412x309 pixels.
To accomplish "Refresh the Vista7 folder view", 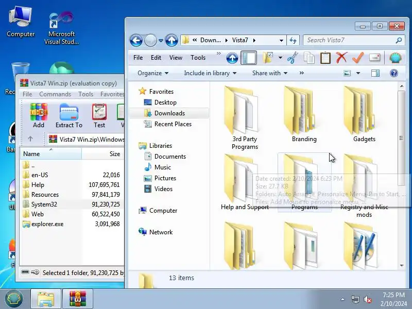I will 293,41.
